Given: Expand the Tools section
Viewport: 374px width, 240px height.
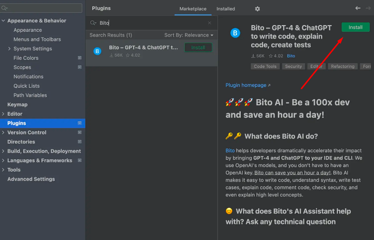Looking at the screenshot, I should click(x=3, y=170).
